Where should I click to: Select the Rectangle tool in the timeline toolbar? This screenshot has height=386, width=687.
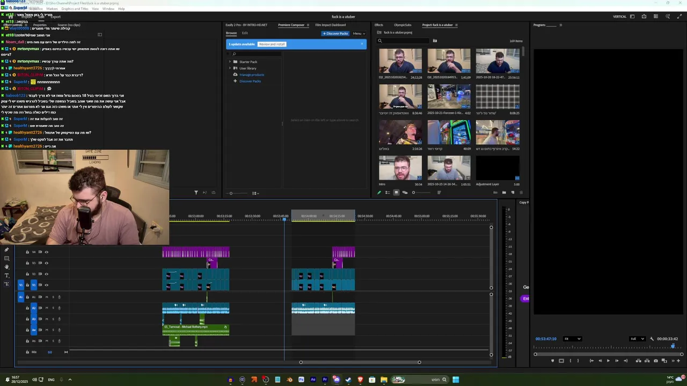[6, 259]
